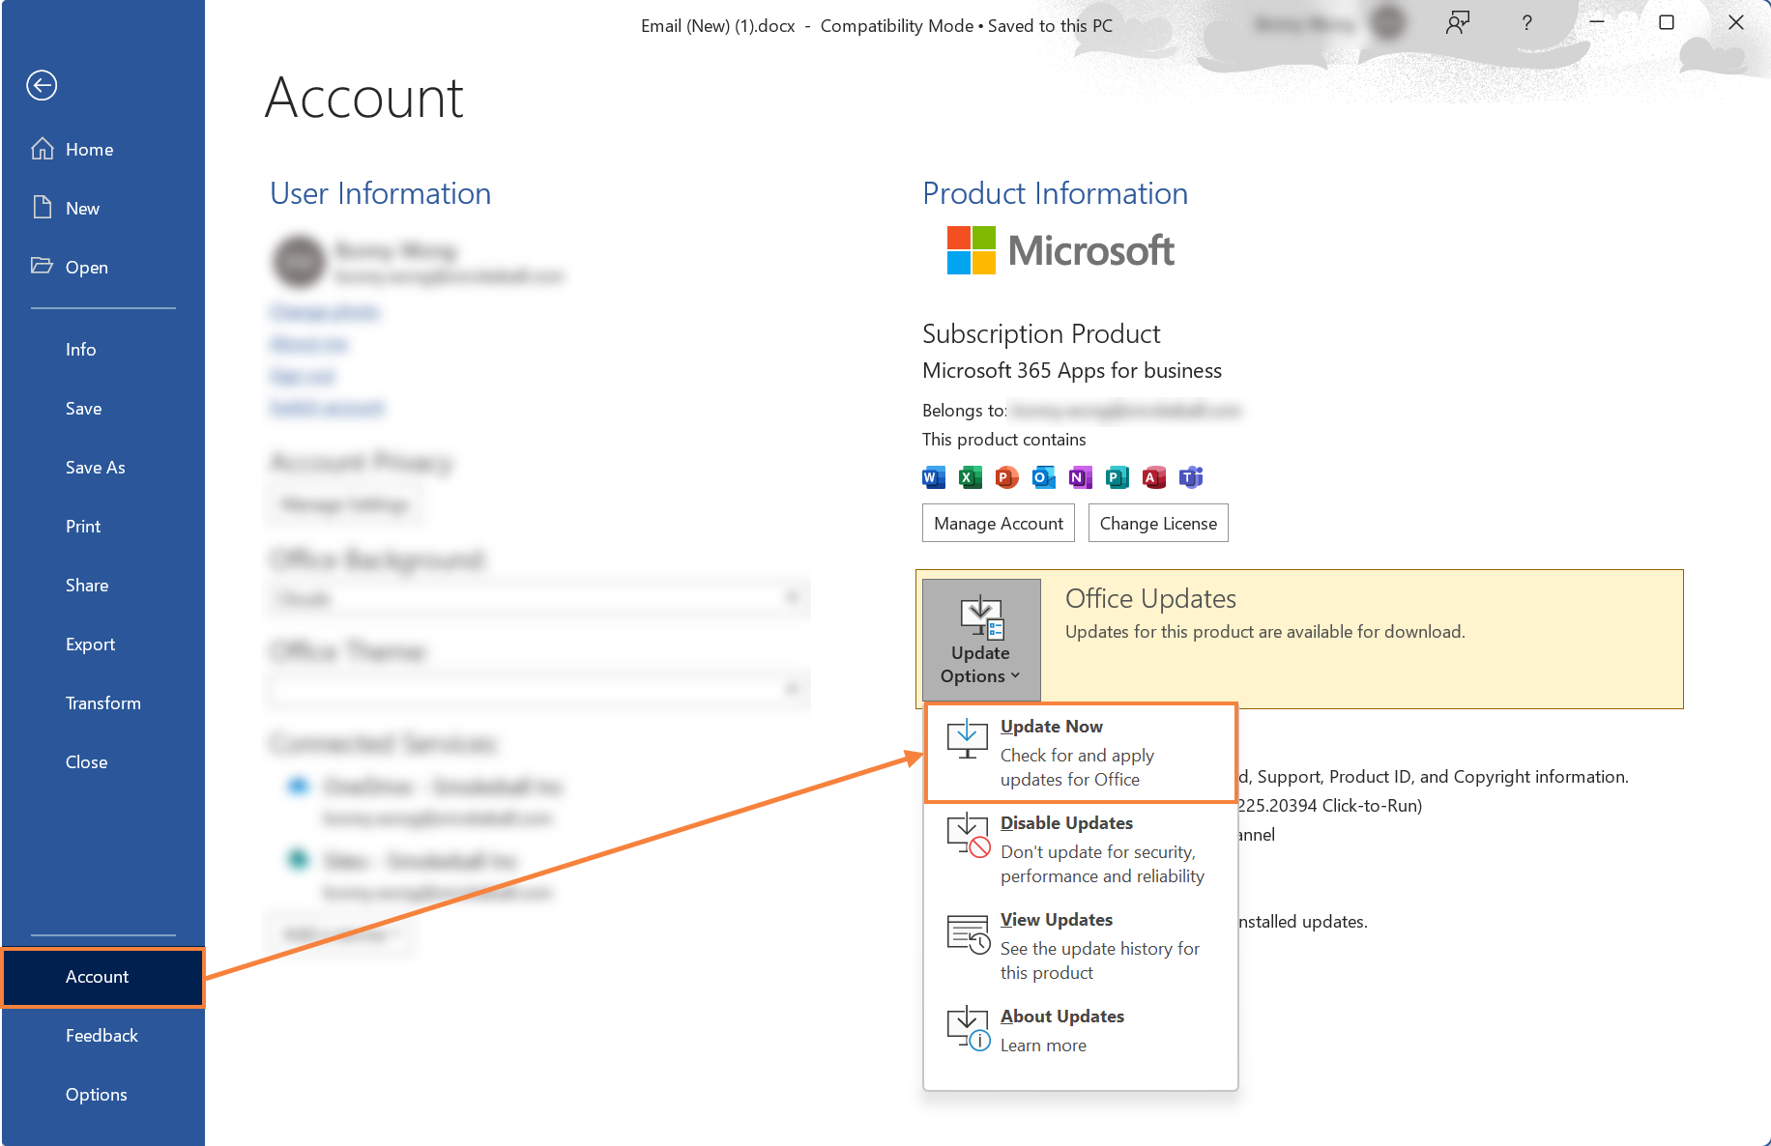The image size is (1771, 1146).
Task: Click the OneNote app icon
Action: click(1080, 477)
